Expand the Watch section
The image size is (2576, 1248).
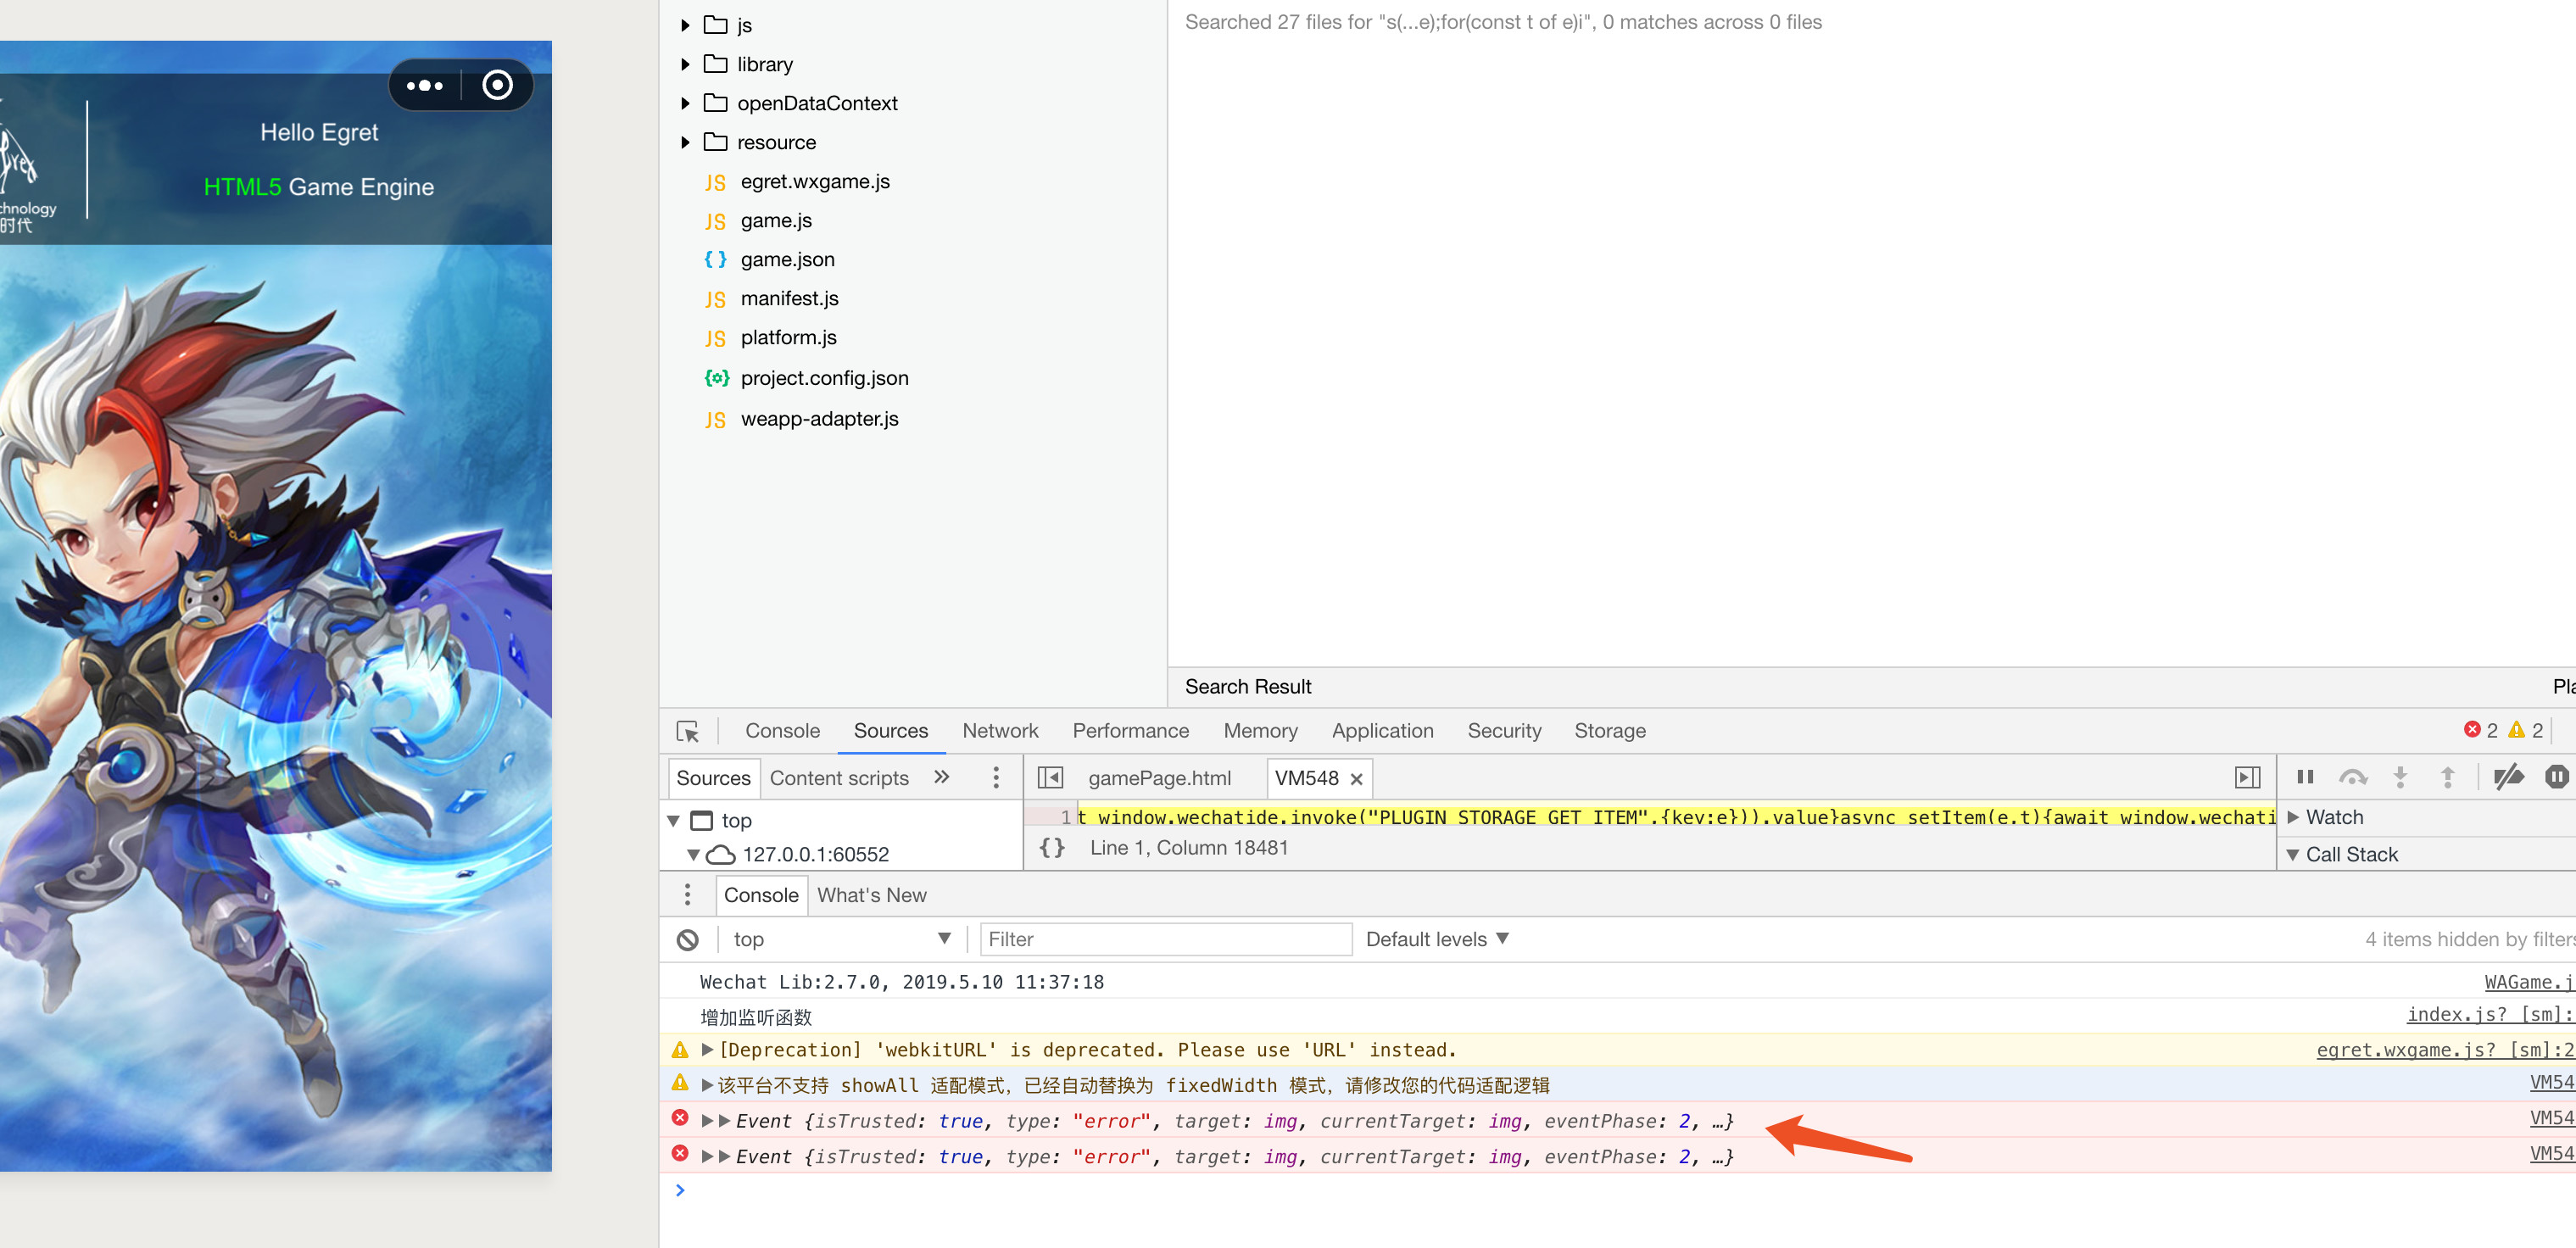[2293, 817]
